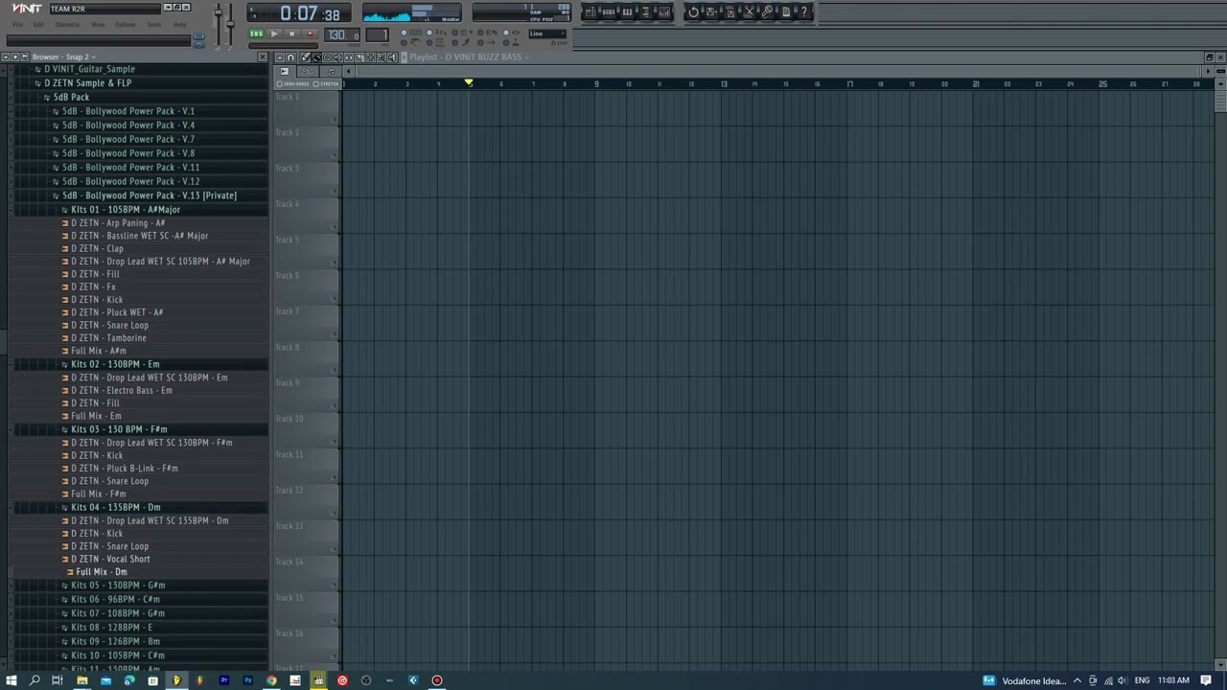
Task: Select the Paint brush tool in Playlist
Action: click(x=316, y=57)
